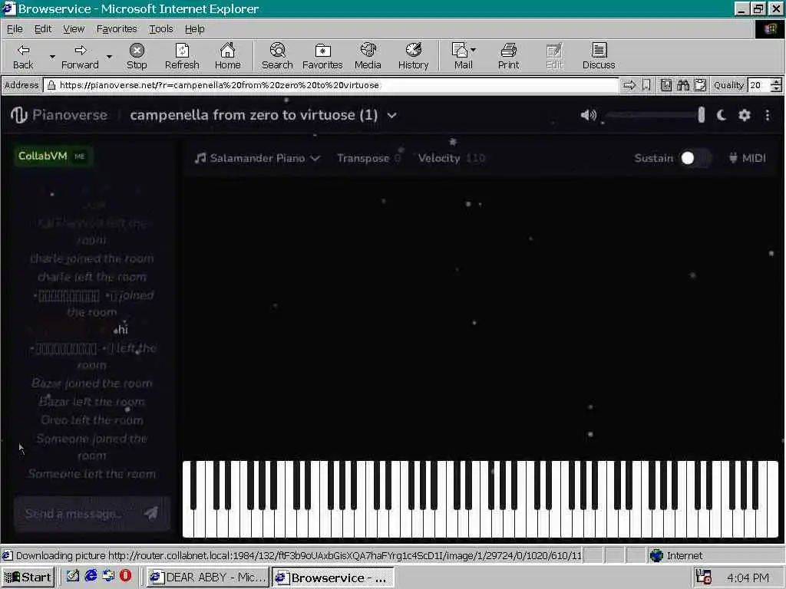
Task: Open the Favorites menu
Action: [x=117, y=29]
